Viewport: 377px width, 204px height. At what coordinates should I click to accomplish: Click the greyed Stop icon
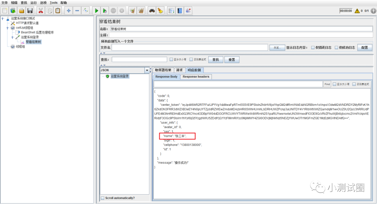113,10
